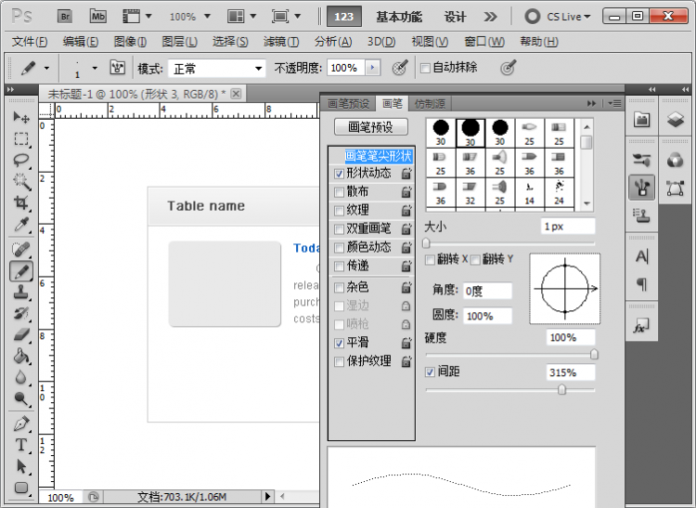Viewport: 696px width, 508px height.
Task: Enable the 双重画笔 checkbox
Action: pos(339,229)
